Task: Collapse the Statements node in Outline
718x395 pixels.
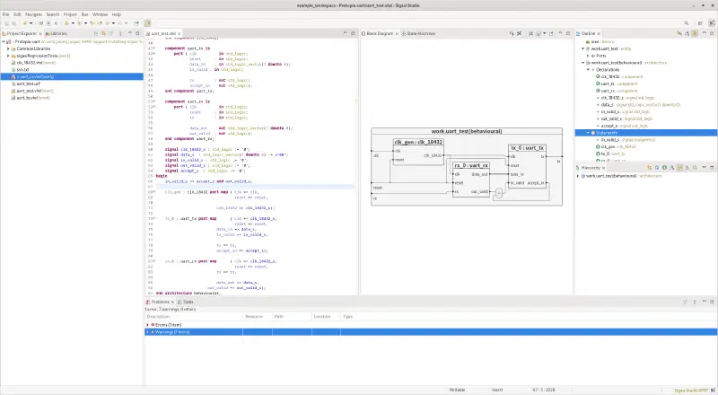Action: click(588, 133)
